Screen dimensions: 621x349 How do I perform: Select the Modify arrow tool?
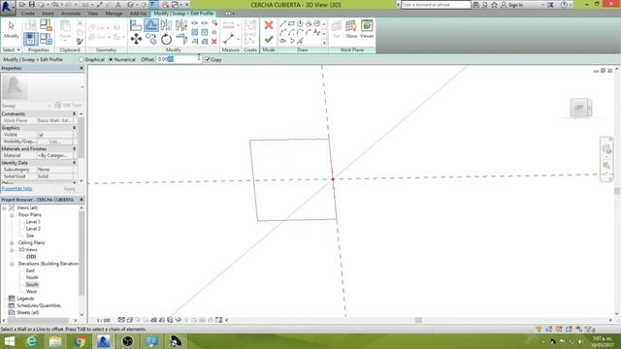click(11, 30)
